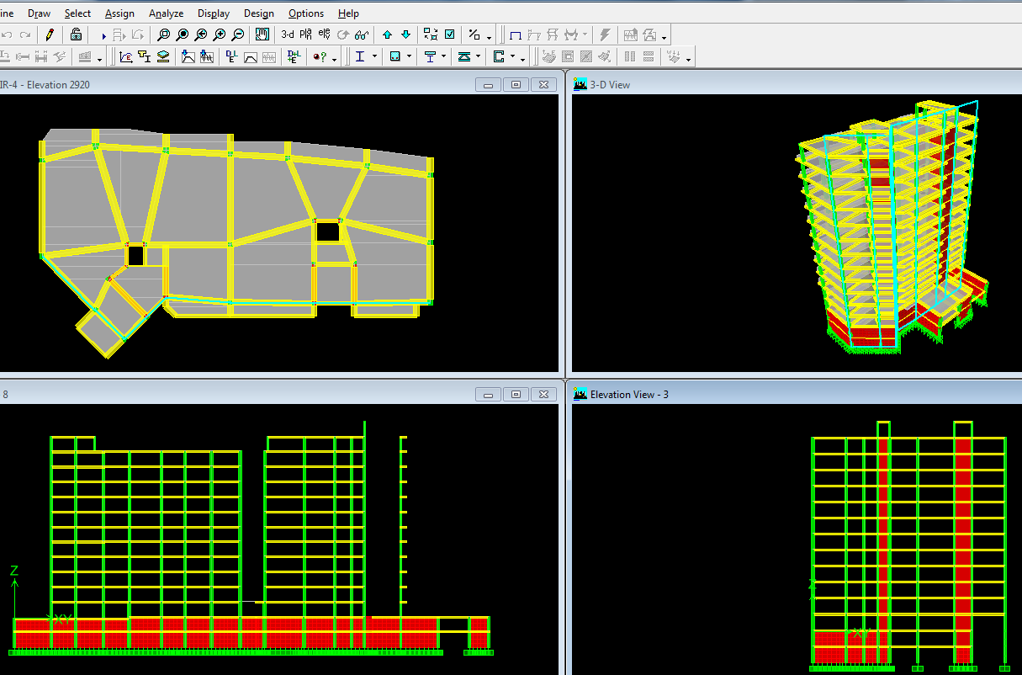Select the Rubber Band Zoom tool

(163, 35)
